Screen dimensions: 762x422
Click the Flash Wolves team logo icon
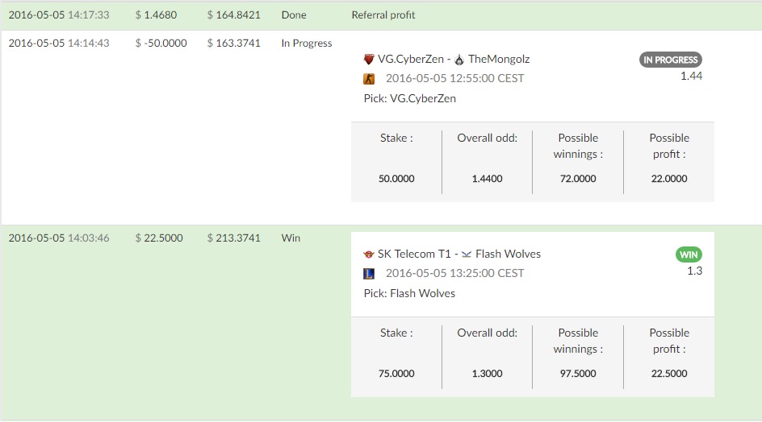pyautogui.click(x=467, y=254)
